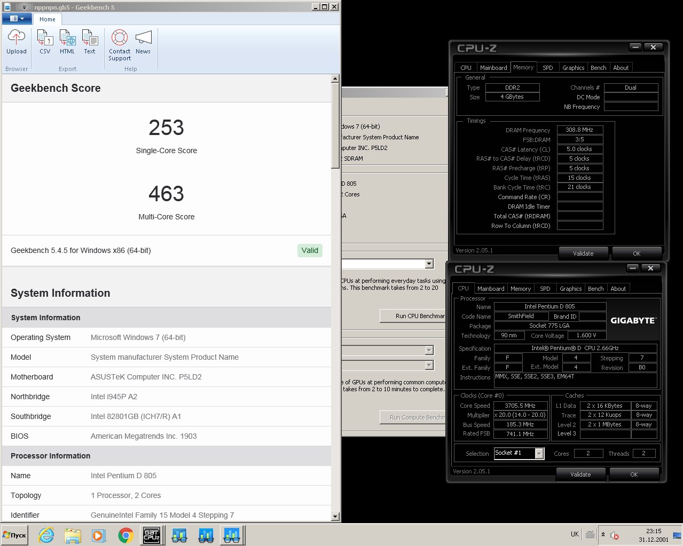Select 'Intel 82801GB (ICH7/R) A1' southbridge value

(136, 416)
